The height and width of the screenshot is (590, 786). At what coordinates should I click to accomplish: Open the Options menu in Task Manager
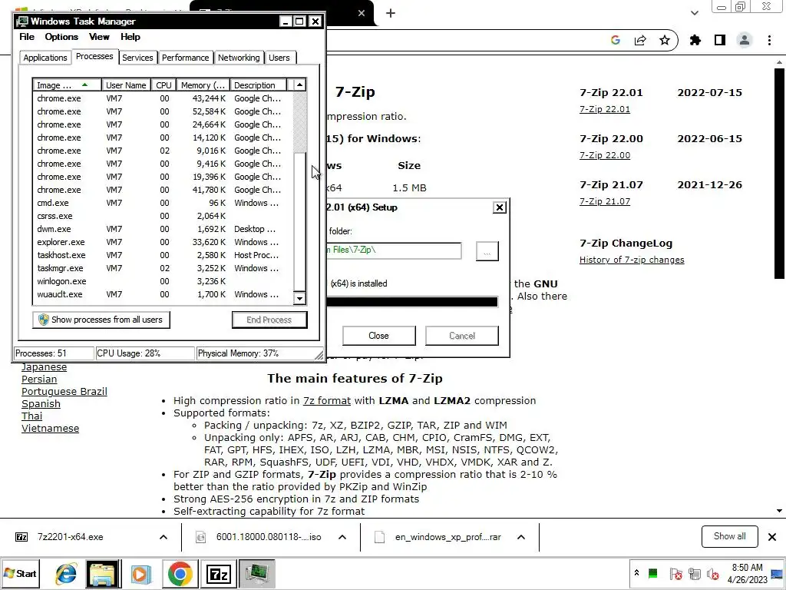point(61,37)
